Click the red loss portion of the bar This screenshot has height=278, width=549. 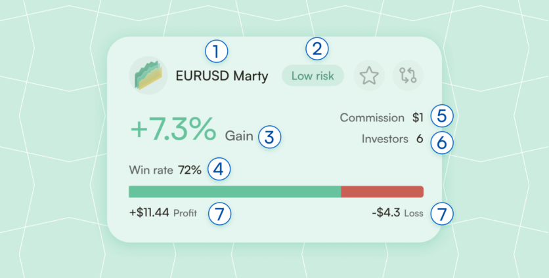click(382, 191)
